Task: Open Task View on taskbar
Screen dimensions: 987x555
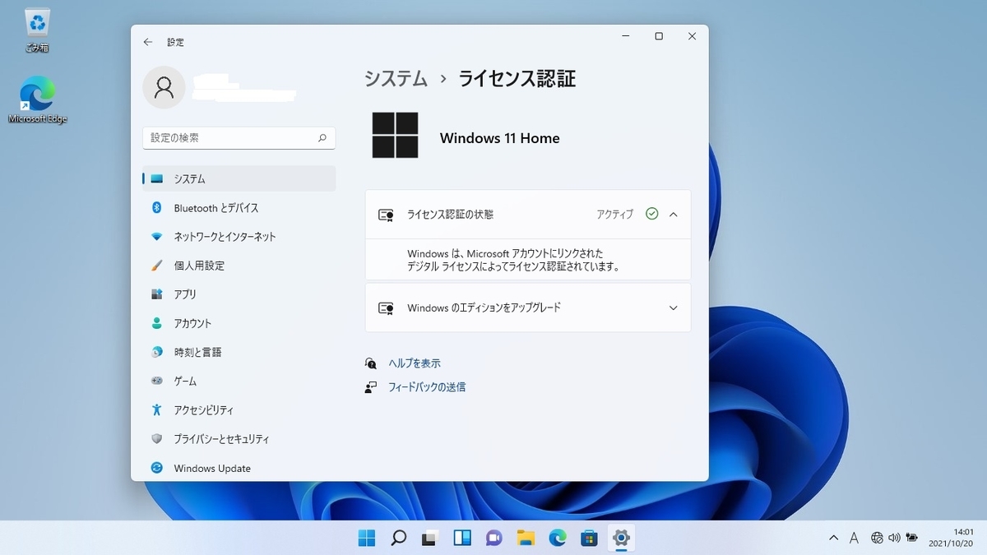Action: point(430,538)
